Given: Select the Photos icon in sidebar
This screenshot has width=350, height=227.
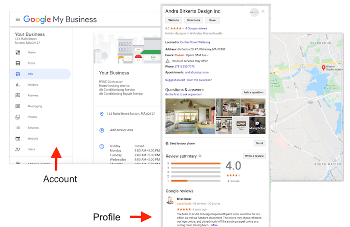Looking at the screenshot, I should pos(18,117).
